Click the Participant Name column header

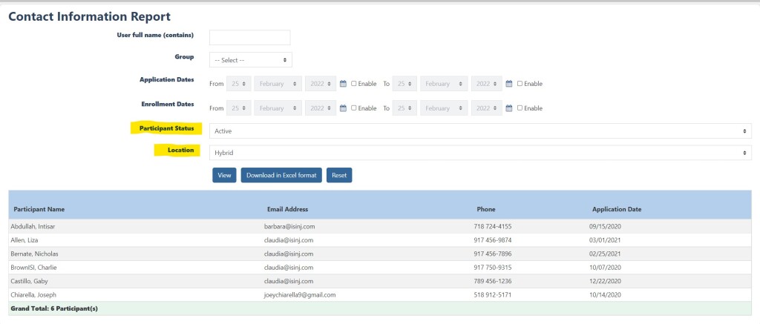point(39,209)
